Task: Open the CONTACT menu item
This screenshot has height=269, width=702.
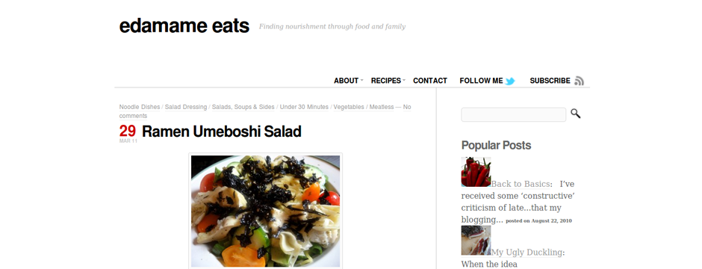Action: coord(430,81)
